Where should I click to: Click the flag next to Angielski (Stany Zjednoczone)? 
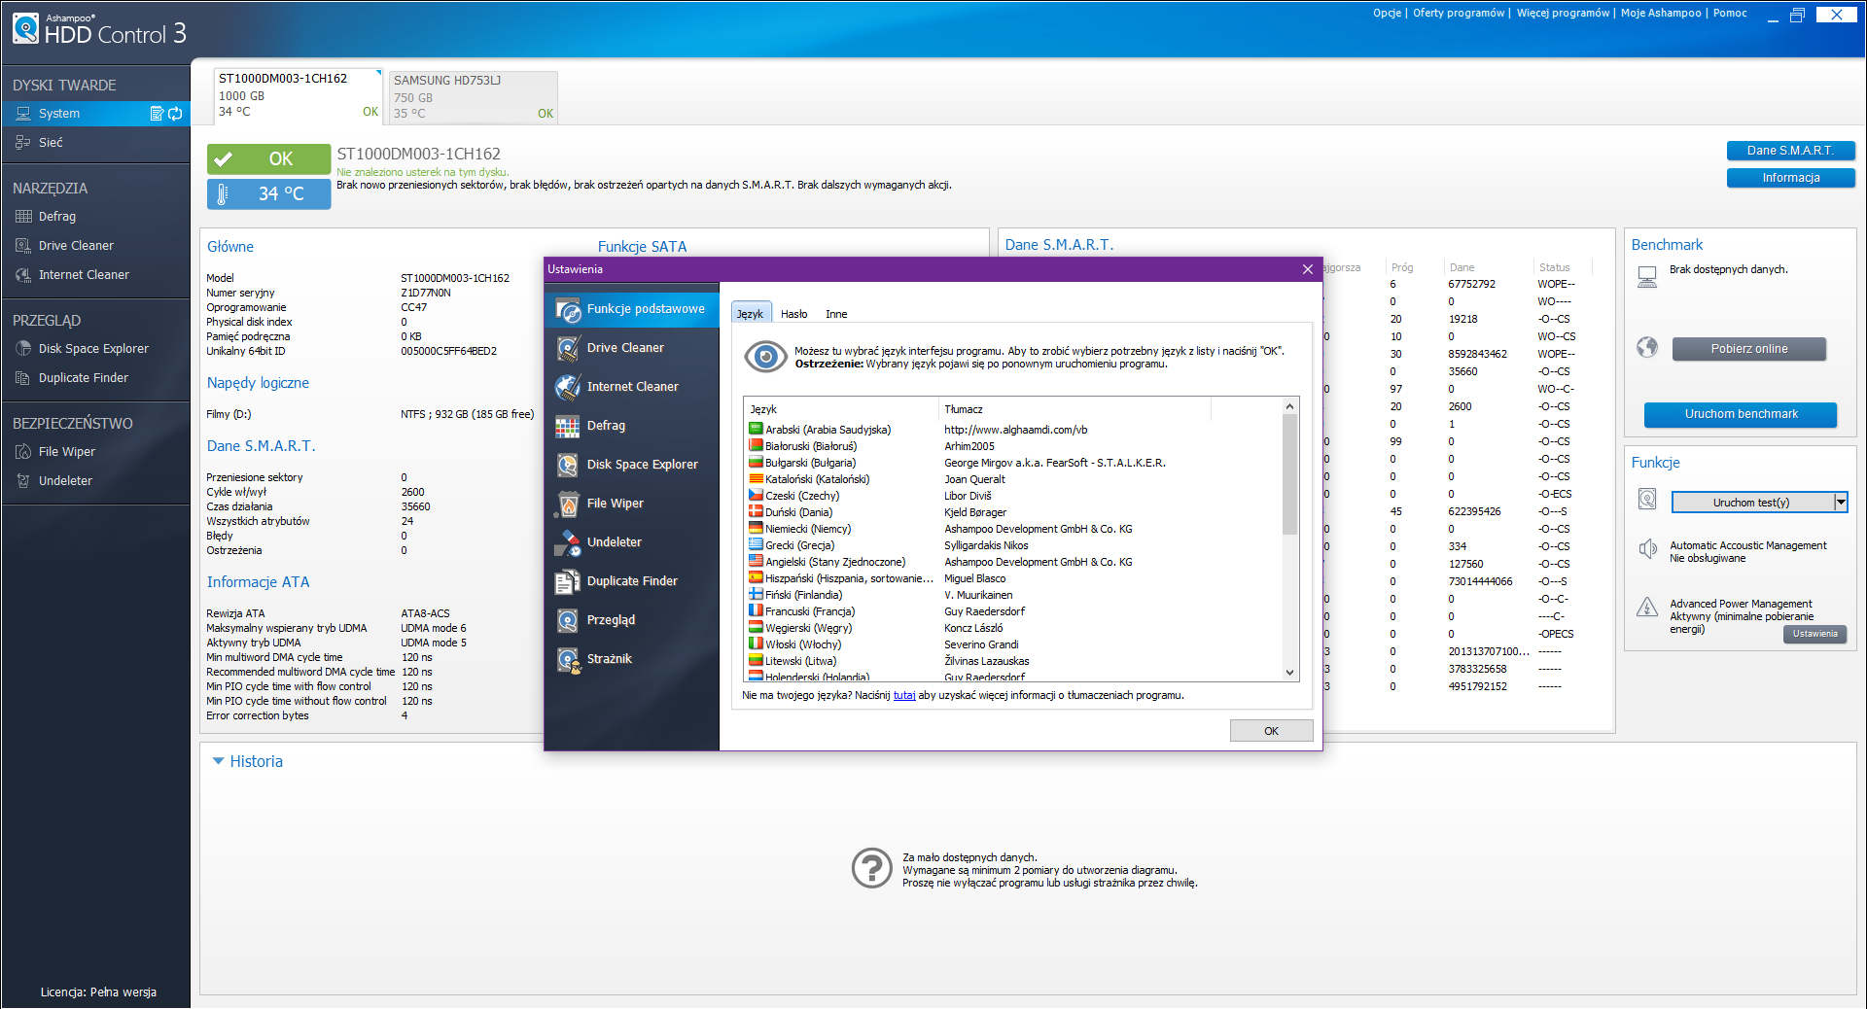click(x=756, y=562)
